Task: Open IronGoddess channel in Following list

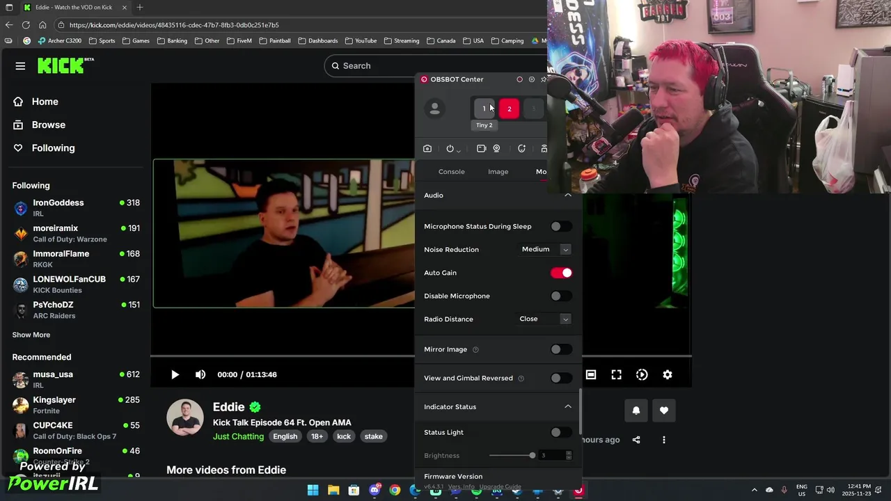Action: tap(76, 208)
